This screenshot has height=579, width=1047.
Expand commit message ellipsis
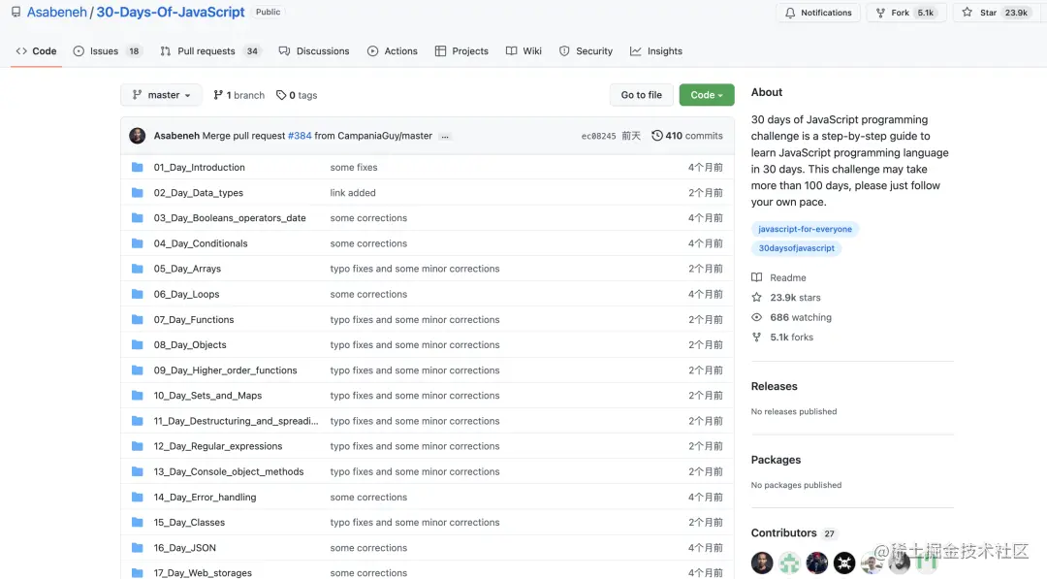[445, 136]
